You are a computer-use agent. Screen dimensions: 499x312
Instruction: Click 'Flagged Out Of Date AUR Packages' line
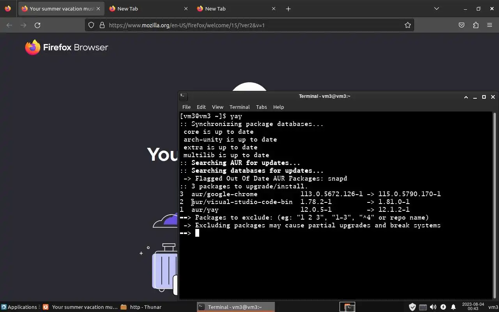point(265,178)
